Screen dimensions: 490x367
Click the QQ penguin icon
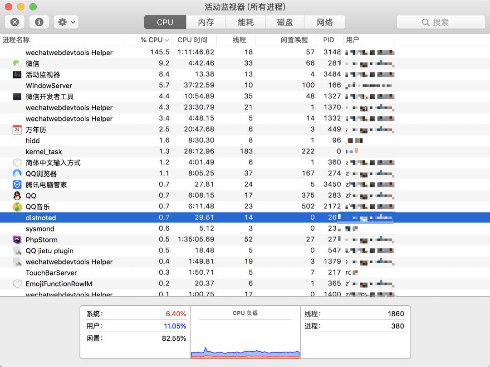[17, 196]
